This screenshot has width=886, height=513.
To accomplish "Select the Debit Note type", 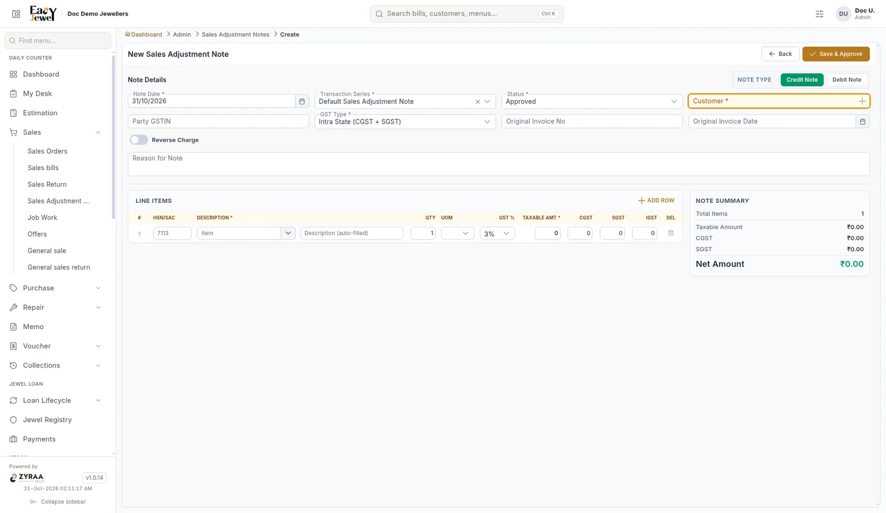I will tap(847, 80).
